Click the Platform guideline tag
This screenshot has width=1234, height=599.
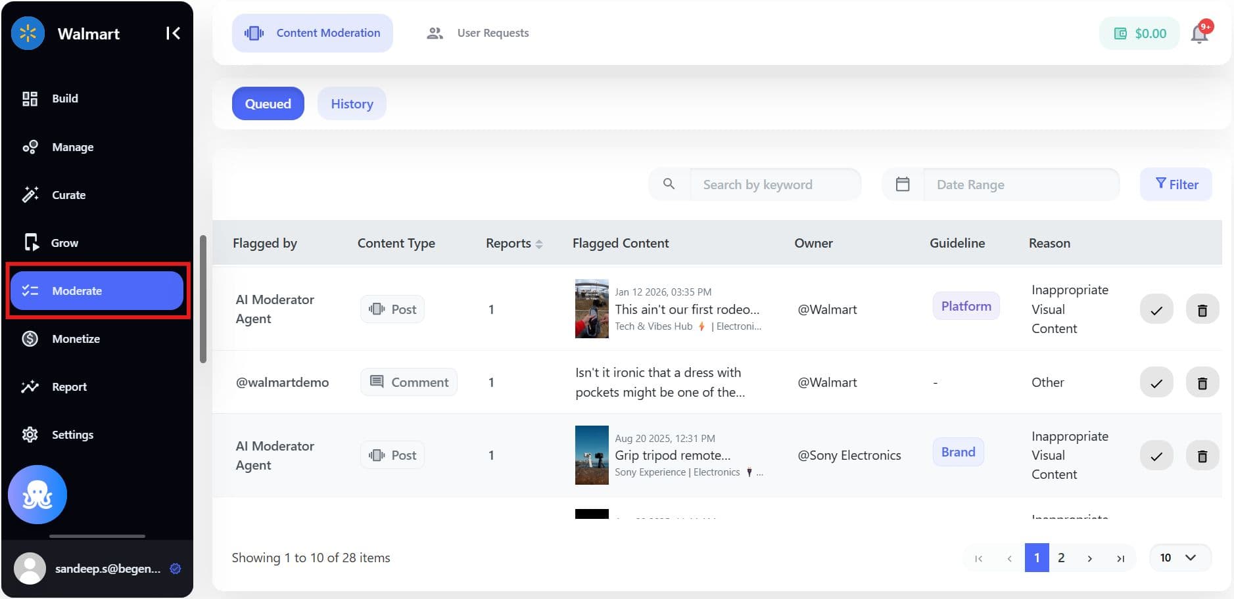click(966, 306)
